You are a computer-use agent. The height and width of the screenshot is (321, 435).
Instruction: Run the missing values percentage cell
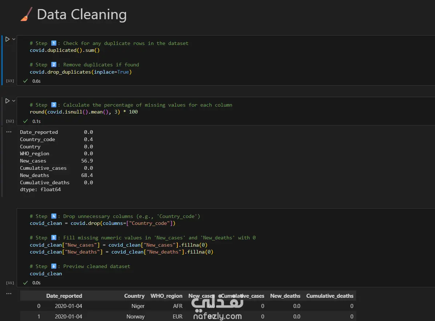tap(7, 101)
